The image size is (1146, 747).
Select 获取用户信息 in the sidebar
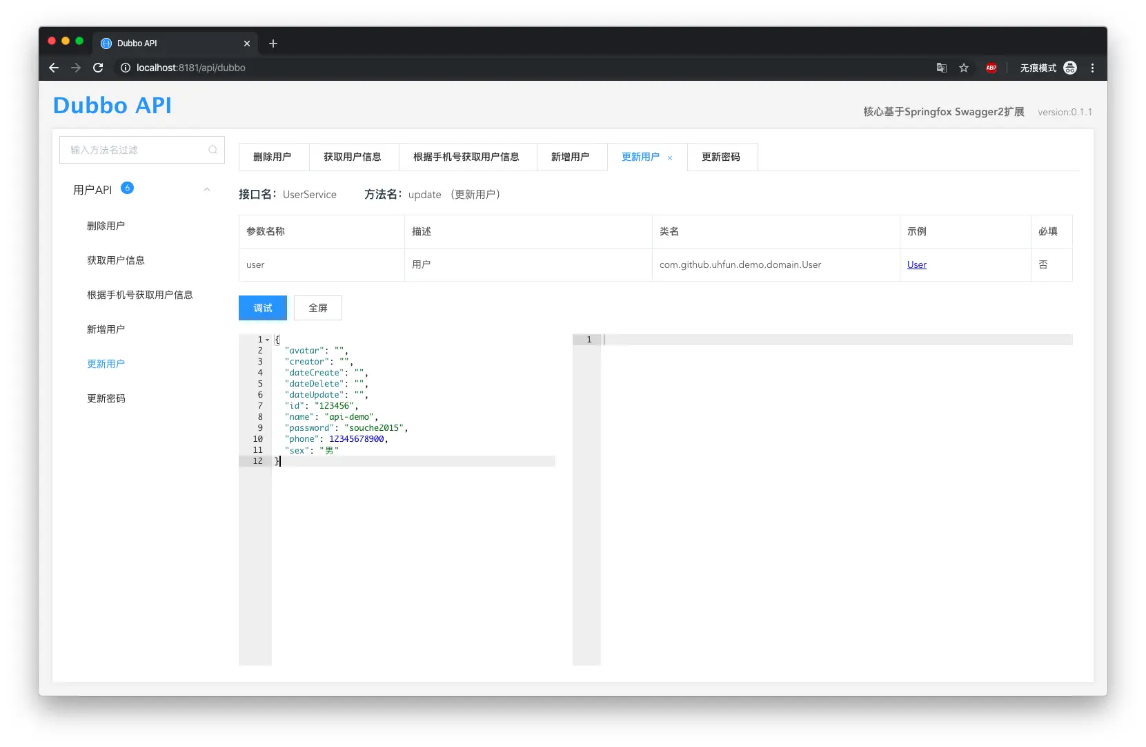pos(115,260)
